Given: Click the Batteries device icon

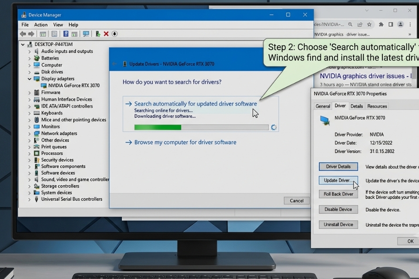Looking at the screenshot, I should tap(37, 58).
